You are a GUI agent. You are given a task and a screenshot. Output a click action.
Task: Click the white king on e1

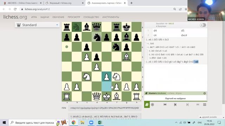point(107,97)
